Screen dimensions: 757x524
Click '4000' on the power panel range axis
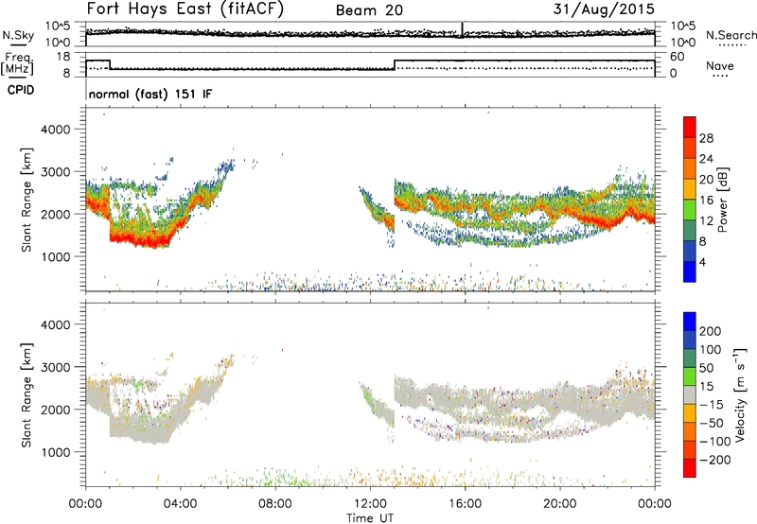(x=55, y=130)
